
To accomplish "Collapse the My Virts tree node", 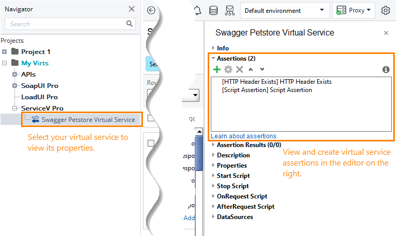I will point(4,63).
